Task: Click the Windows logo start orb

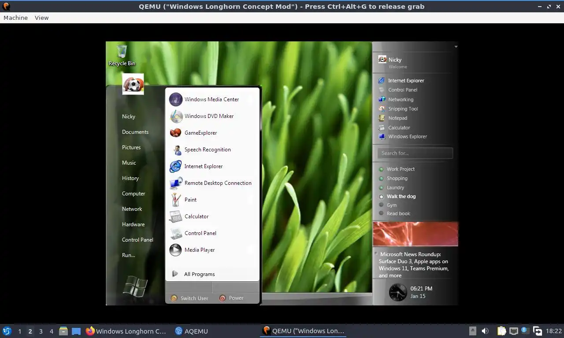Action: [135, 286]
